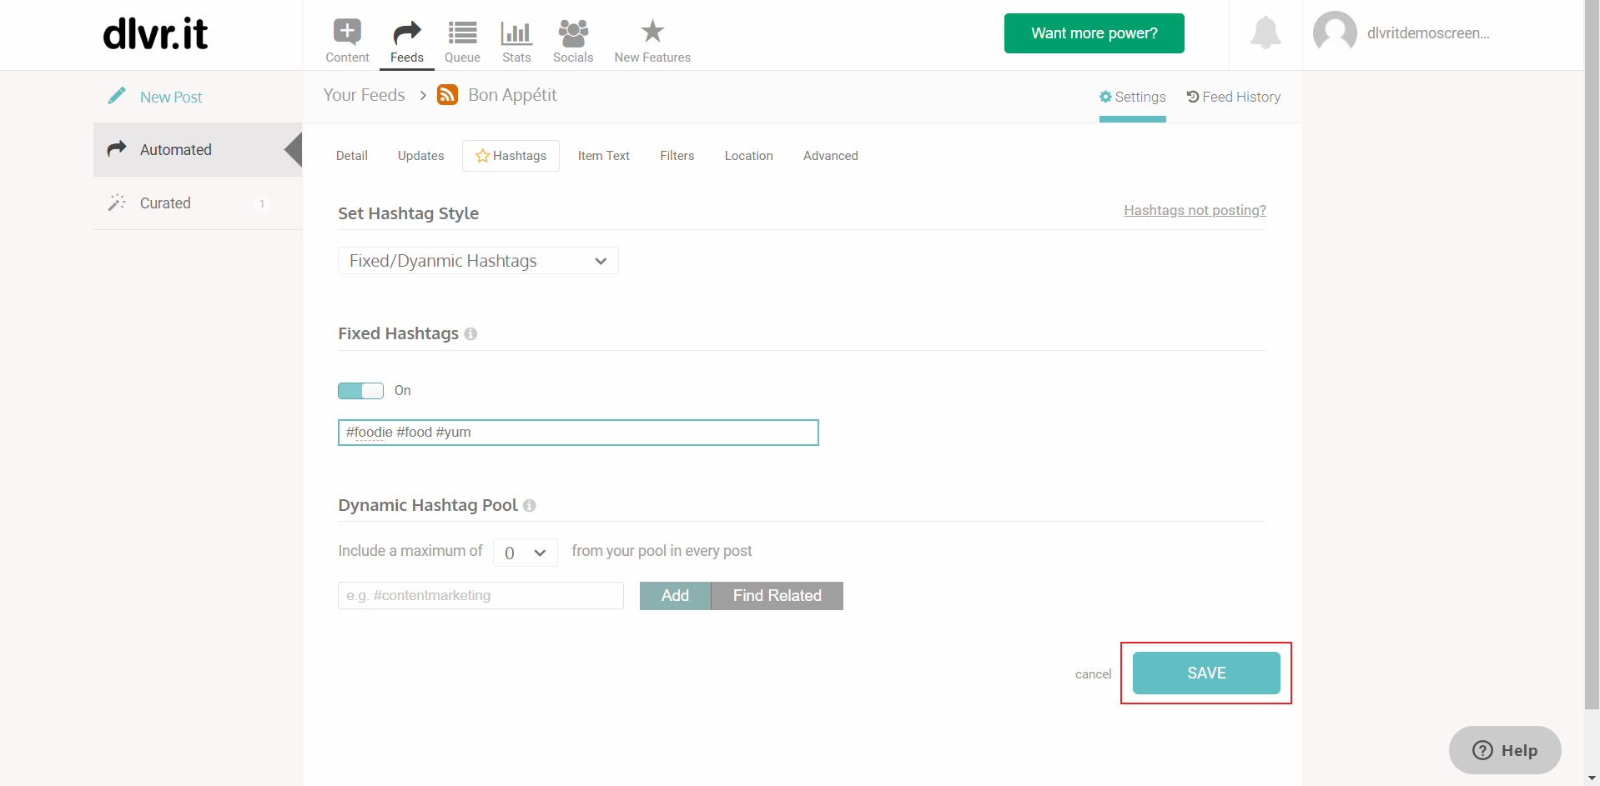Open the Content section icon
Viewport: 1600px width, 786px height.
coord(347,32)
